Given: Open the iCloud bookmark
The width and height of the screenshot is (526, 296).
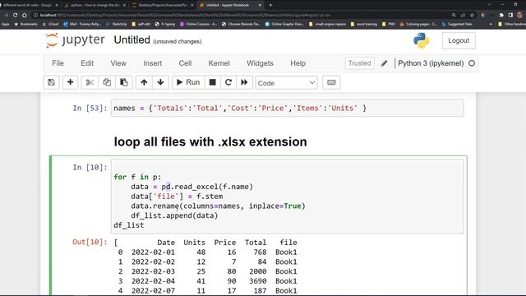Looking at the screenshot, I should pyautogui.click(x=51, y=24).
